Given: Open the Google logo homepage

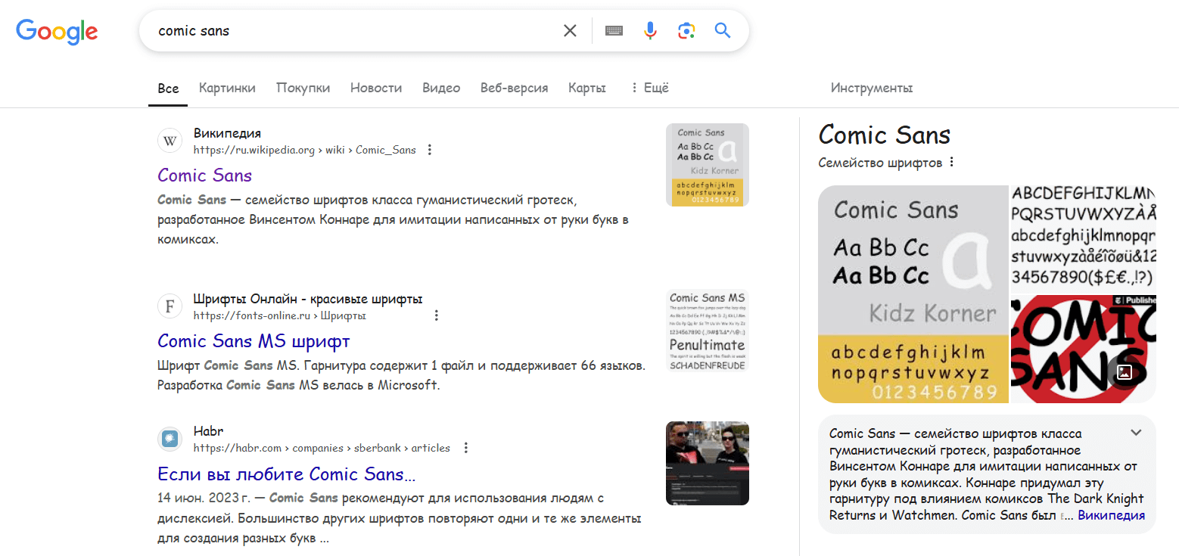Looking at the screenshot, I should coord(57,30).
